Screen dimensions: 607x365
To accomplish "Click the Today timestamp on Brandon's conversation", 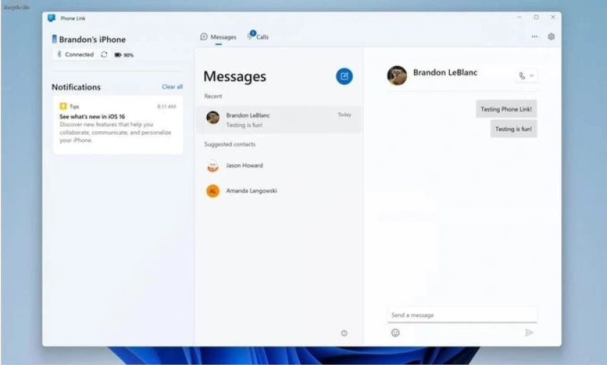I will click(344, 115).
